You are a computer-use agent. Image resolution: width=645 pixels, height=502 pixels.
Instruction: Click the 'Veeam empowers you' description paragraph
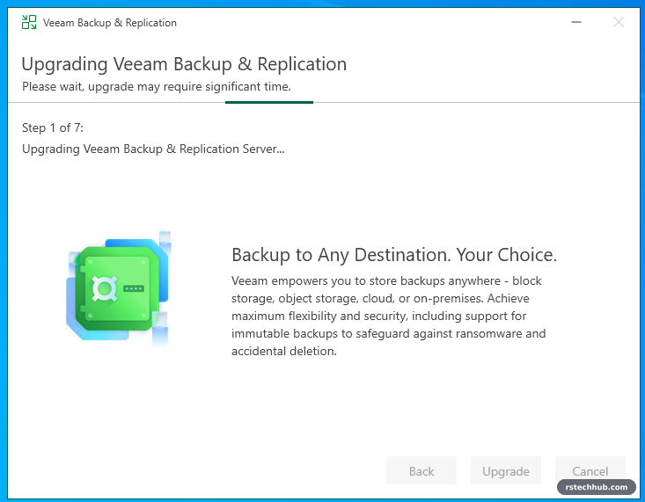(x=389, y=316)
